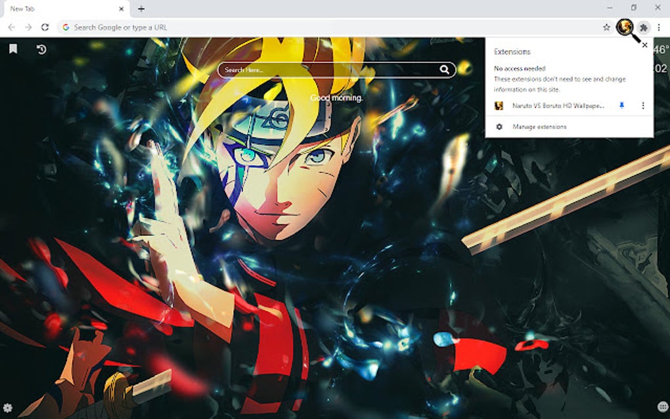This screenshot has height=419, width=670.
Task: Open Chrome three-dot menu
Action: tap(659, 28)
